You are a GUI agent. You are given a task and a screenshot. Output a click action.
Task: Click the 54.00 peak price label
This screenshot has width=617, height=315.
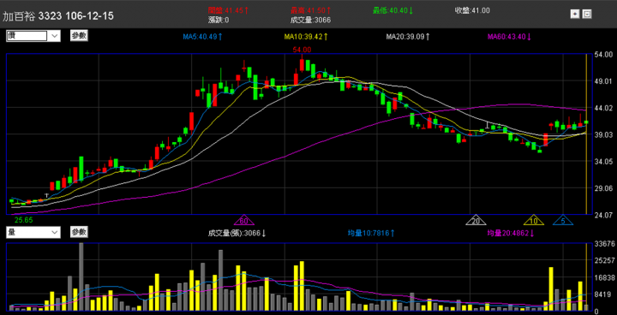[x=302, y=50]
